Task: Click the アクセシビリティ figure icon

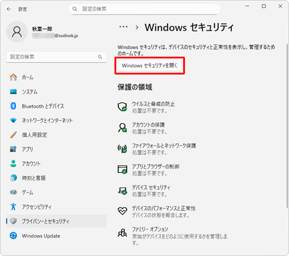Action: [13, 207]
